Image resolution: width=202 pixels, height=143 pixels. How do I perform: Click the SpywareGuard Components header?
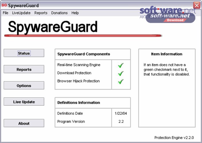point(84,54)
